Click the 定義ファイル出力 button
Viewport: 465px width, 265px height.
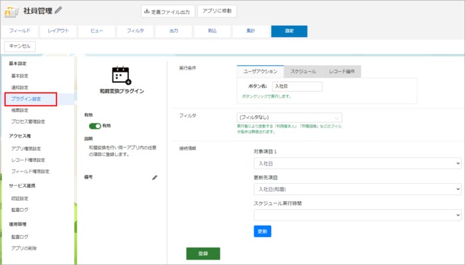click(168, 11)
